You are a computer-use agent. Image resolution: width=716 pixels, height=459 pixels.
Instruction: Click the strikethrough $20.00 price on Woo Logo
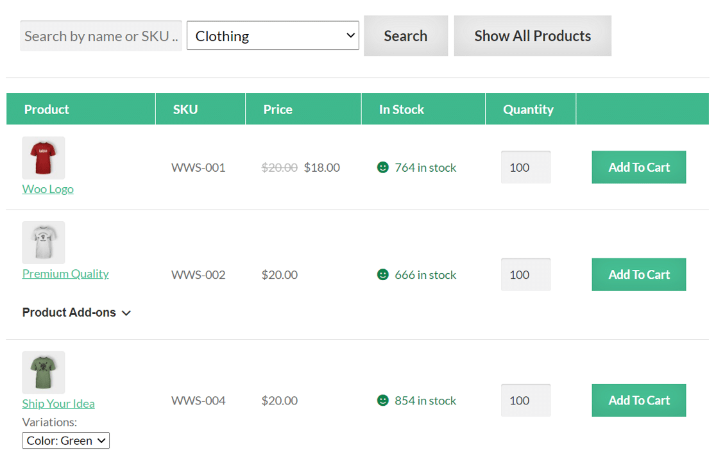coord(280,167)
